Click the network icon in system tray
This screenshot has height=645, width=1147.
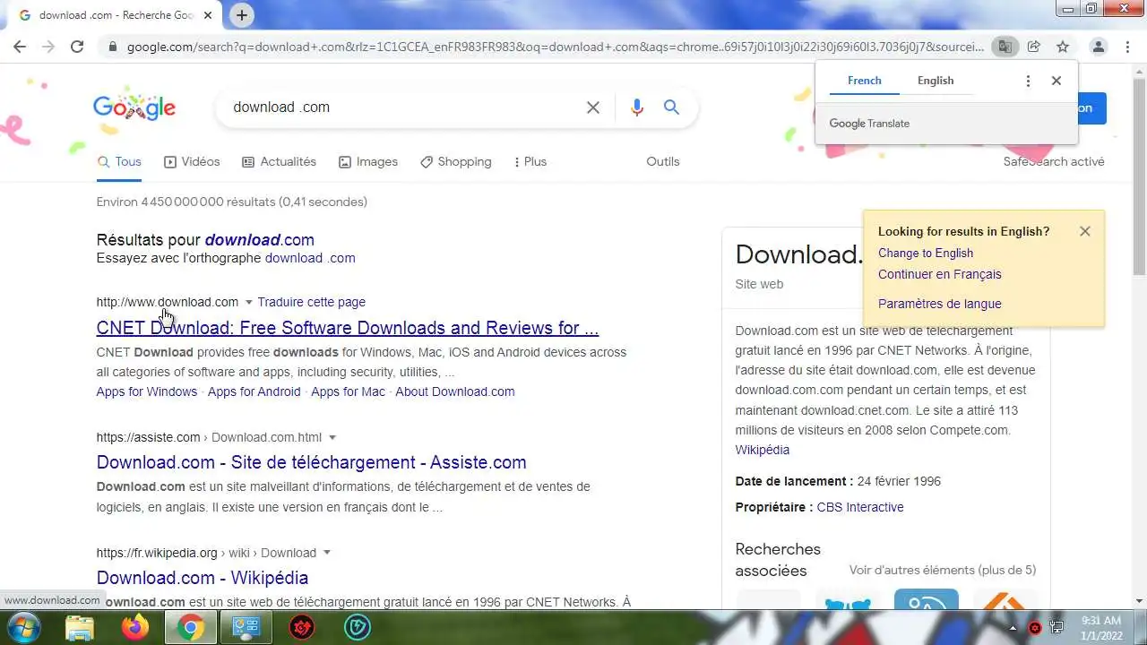1057,628
